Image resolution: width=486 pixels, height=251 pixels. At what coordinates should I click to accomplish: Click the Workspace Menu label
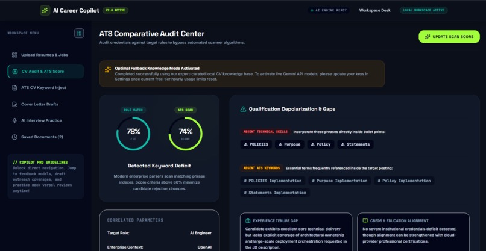point(24,33)
